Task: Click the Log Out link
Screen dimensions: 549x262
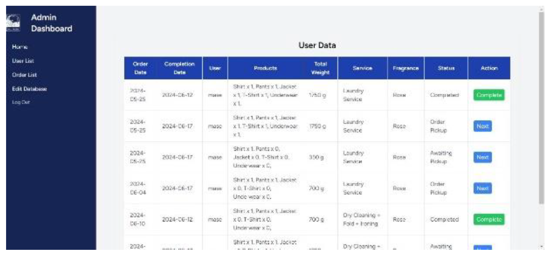Action: [21, 102]
